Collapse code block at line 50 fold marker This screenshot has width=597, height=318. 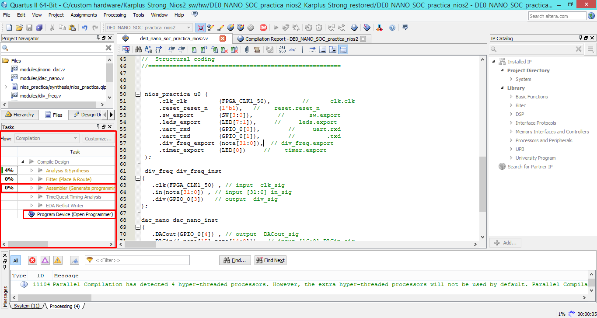click(138, 94)
